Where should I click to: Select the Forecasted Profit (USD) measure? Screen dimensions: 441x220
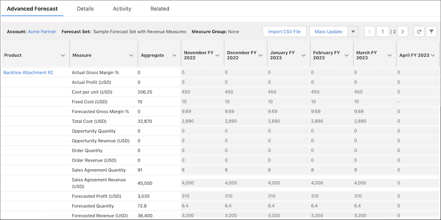coord(96,196)
